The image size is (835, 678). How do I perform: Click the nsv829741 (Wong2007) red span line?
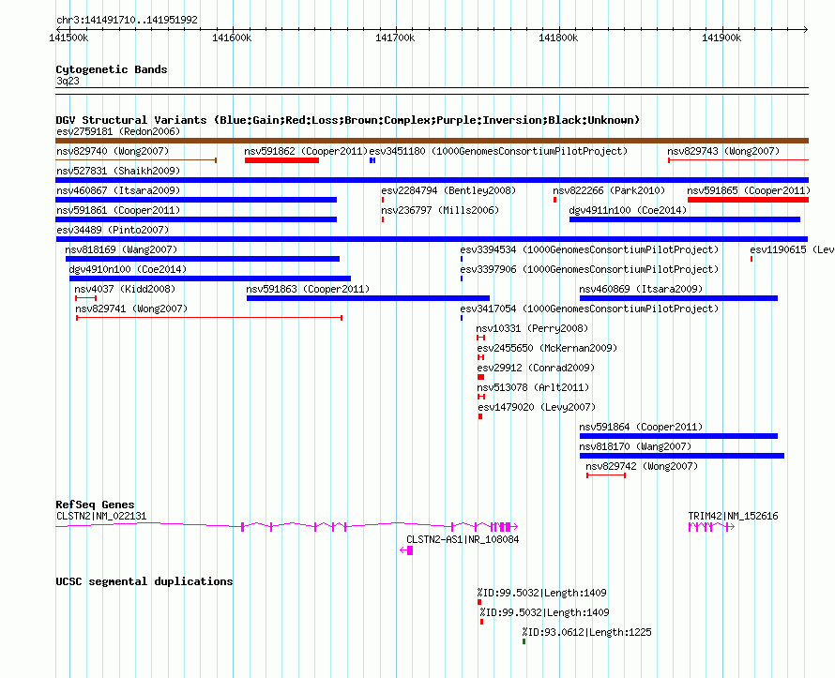click(x=209, y=318)
